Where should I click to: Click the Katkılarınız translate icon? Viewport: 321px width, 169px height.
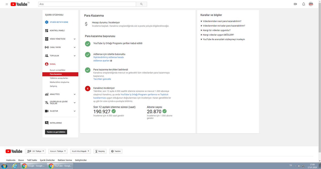pyautogui.click(x=47, y=123)
